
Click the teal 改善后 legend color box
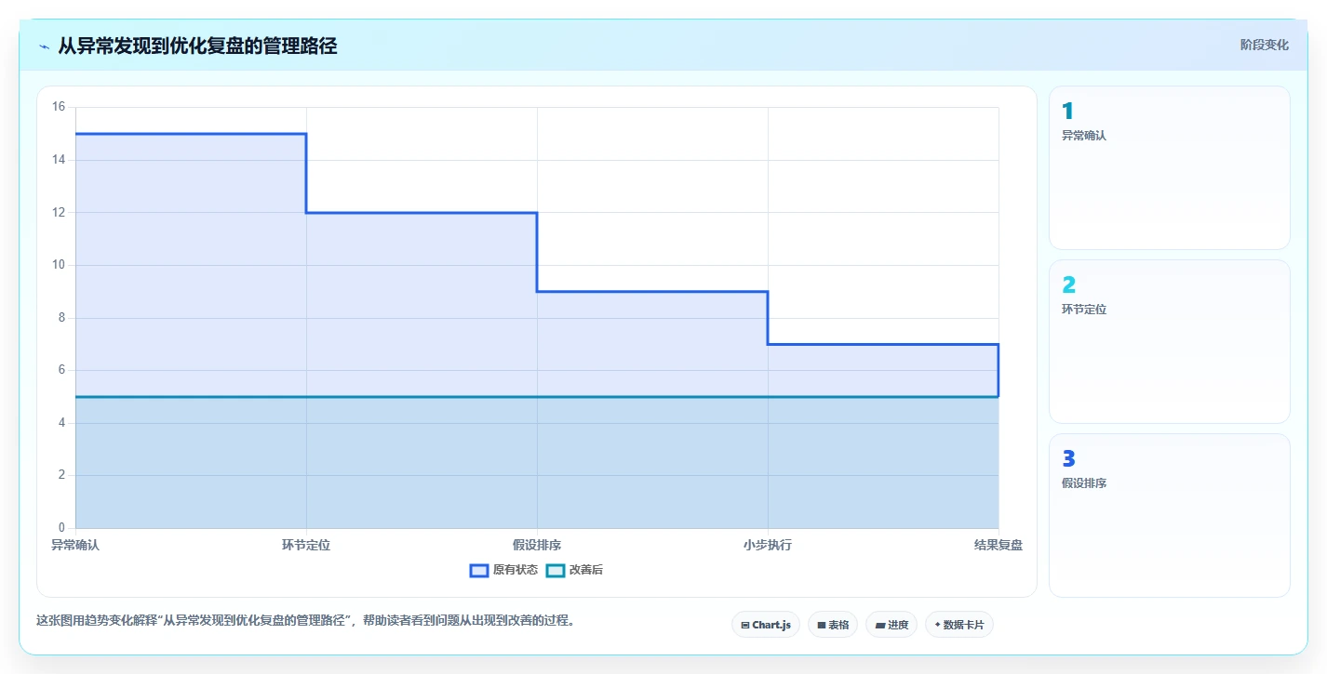[x=555, y=570]
